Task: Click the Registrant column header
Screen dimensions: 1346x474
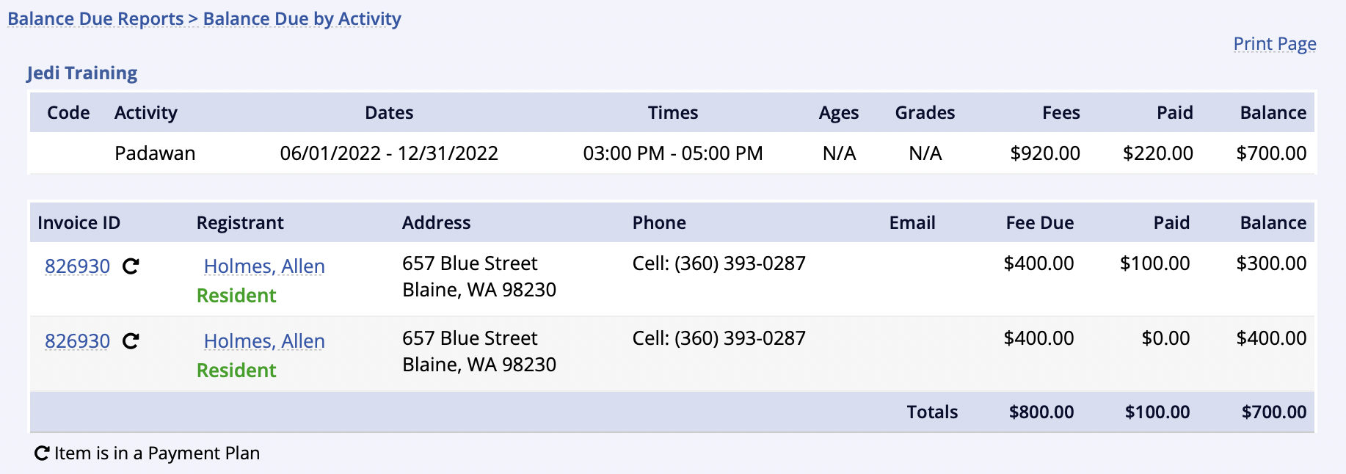Action: [x=240, y=223]
